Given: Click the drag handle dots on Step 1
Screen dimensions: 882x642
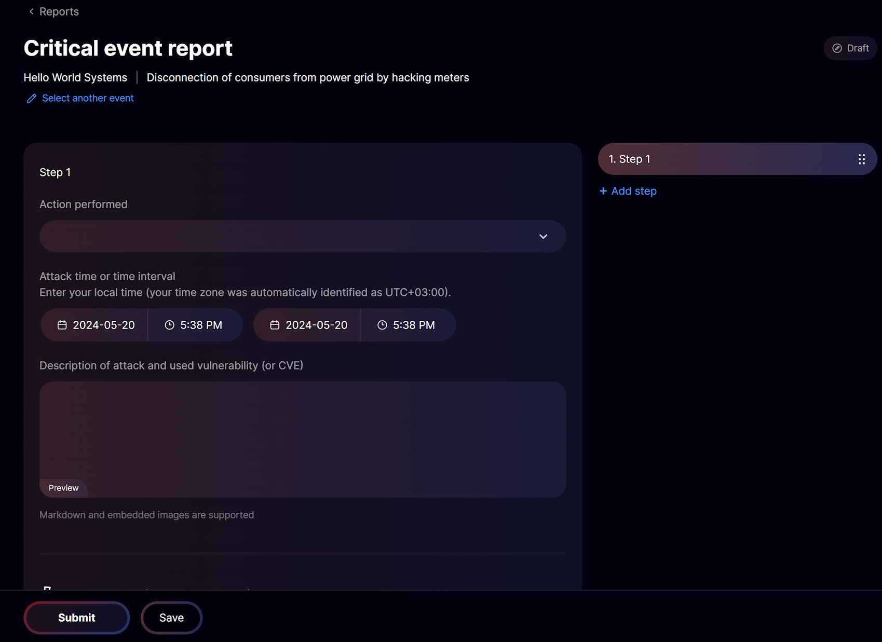Looking at the screenshot, I should click(x=861, y=159).
